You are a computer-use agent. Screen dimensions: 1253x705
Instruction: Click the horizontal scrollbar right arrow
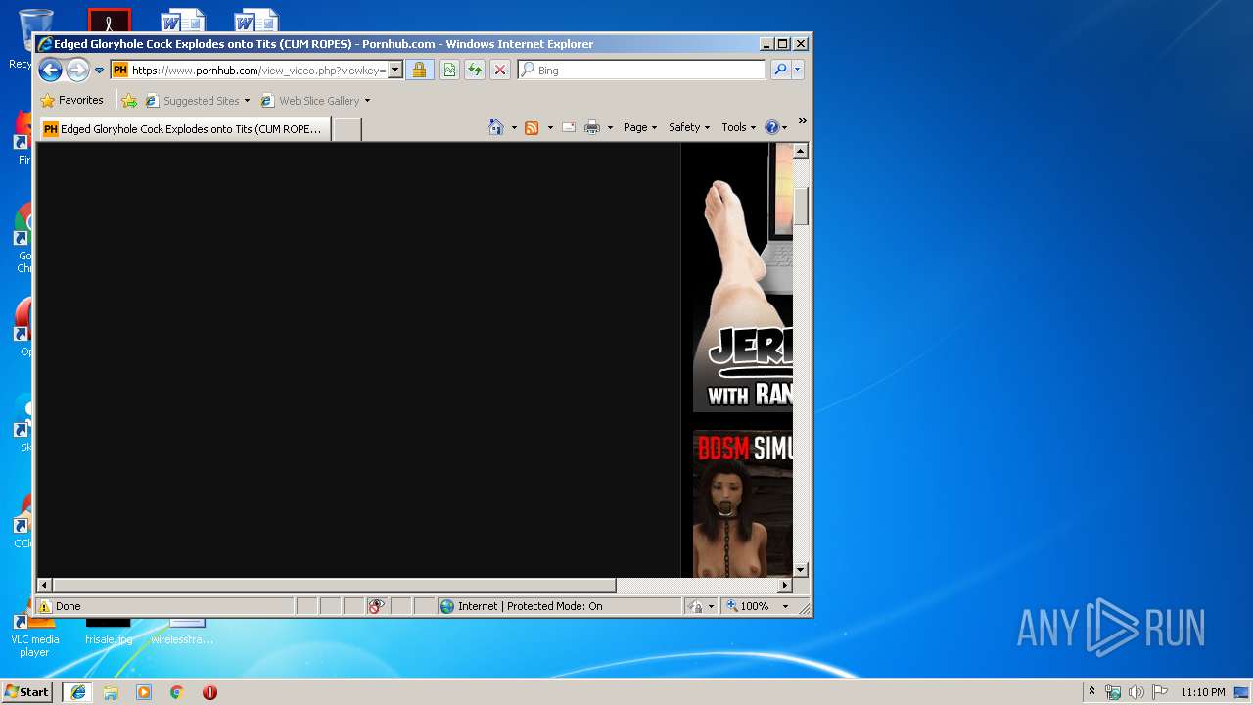click(785, 585)
